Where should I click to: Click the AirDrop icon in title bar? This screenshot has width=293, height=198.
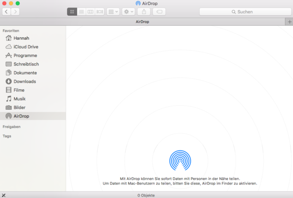coord(138,3)
